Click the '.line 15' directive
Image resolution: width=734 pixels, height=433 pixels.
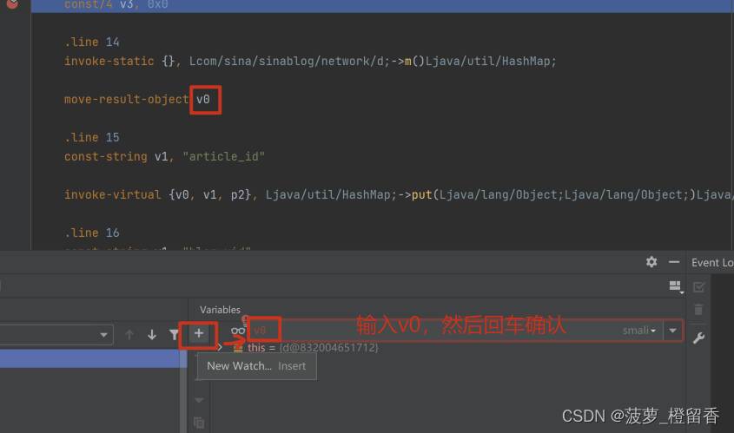(x=92, y=137)
